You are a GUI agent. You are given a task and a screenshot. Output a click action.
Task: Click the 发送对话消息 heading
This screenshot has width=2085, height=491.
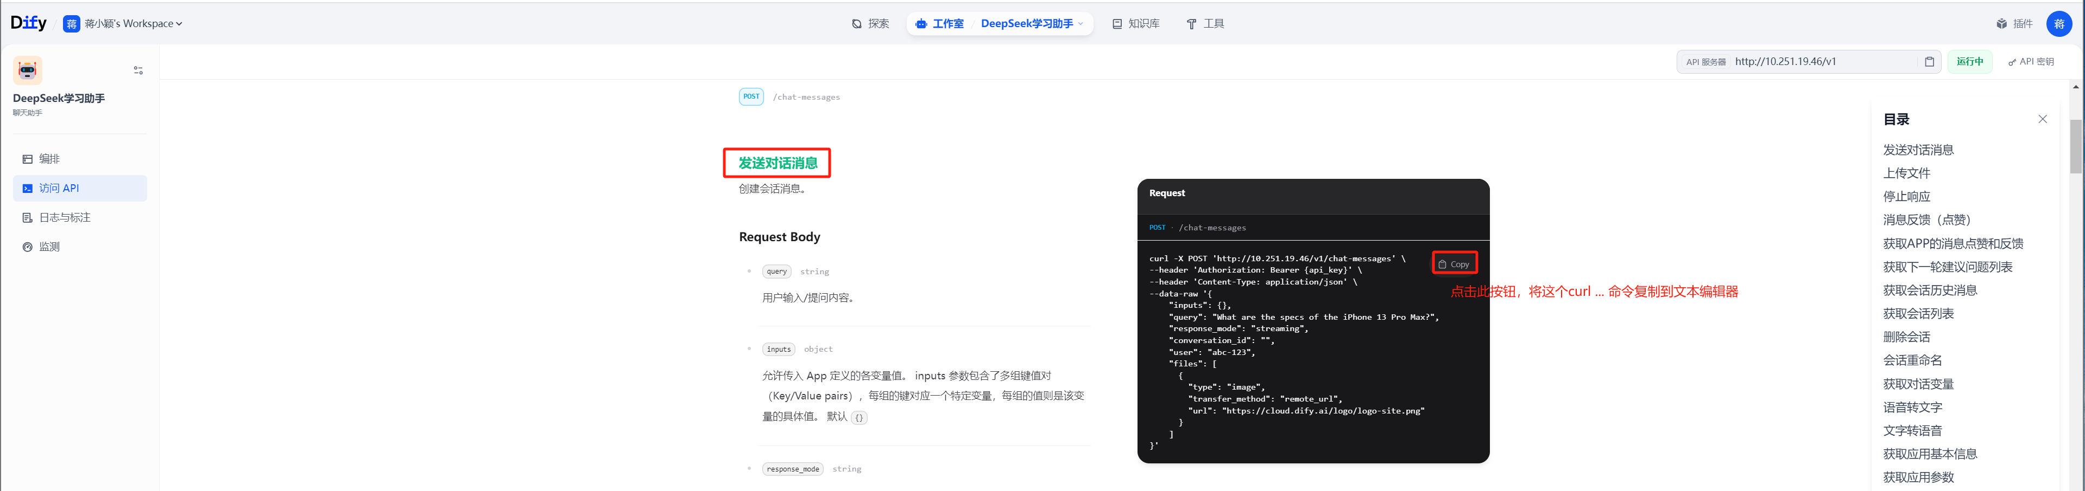click(778, 163)
